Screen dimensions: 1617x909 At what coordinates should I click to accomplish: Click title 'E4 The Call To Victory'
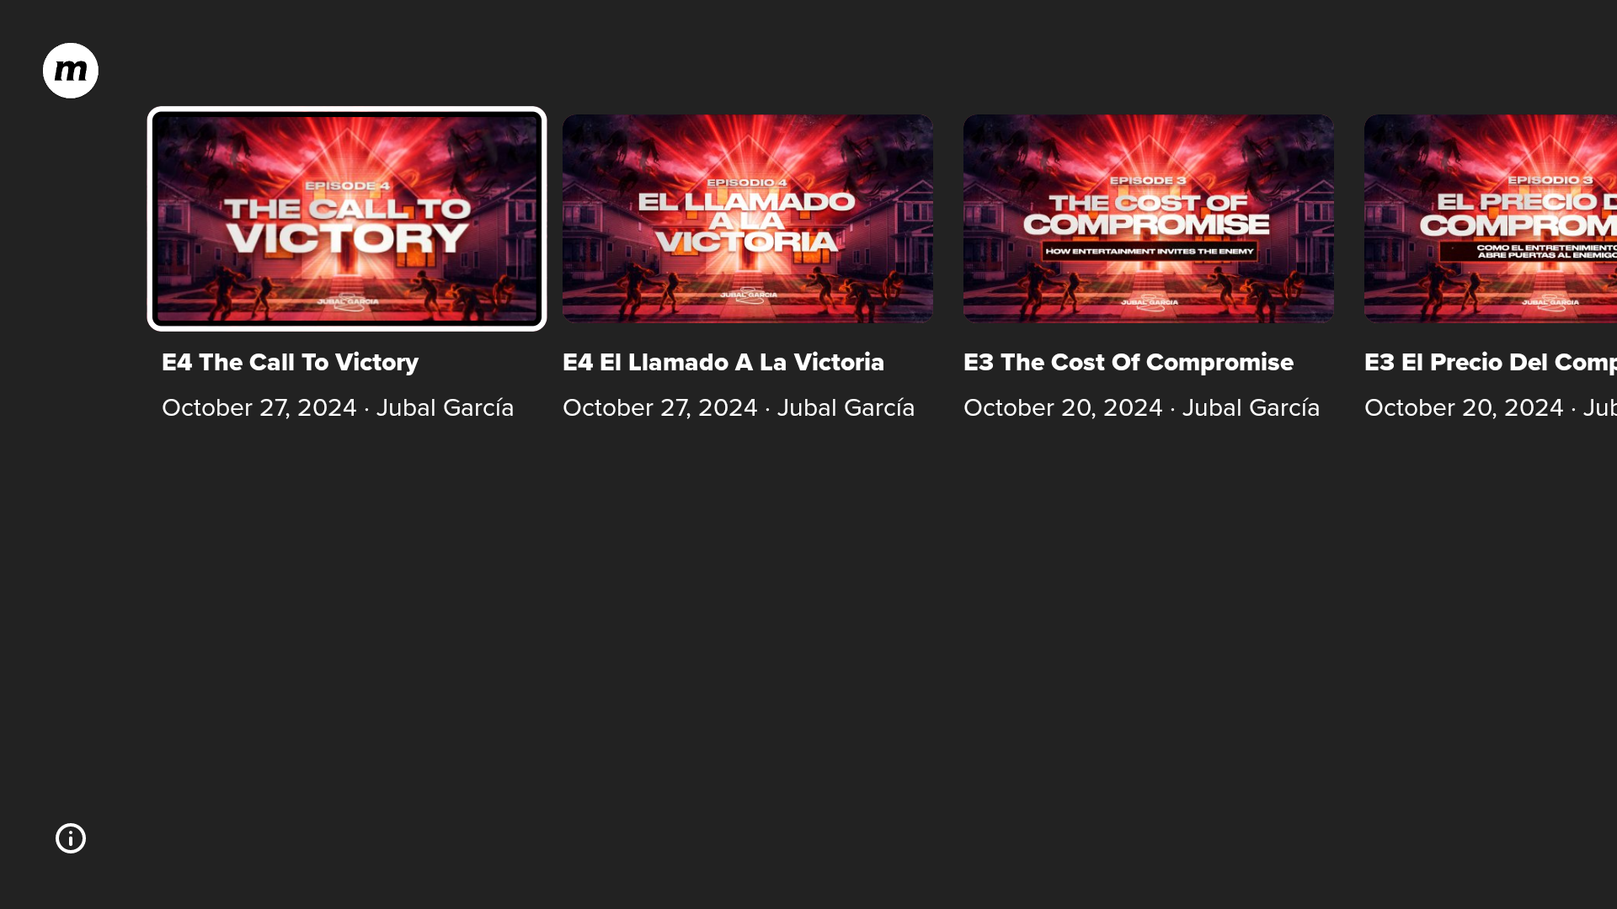(290, 363)
